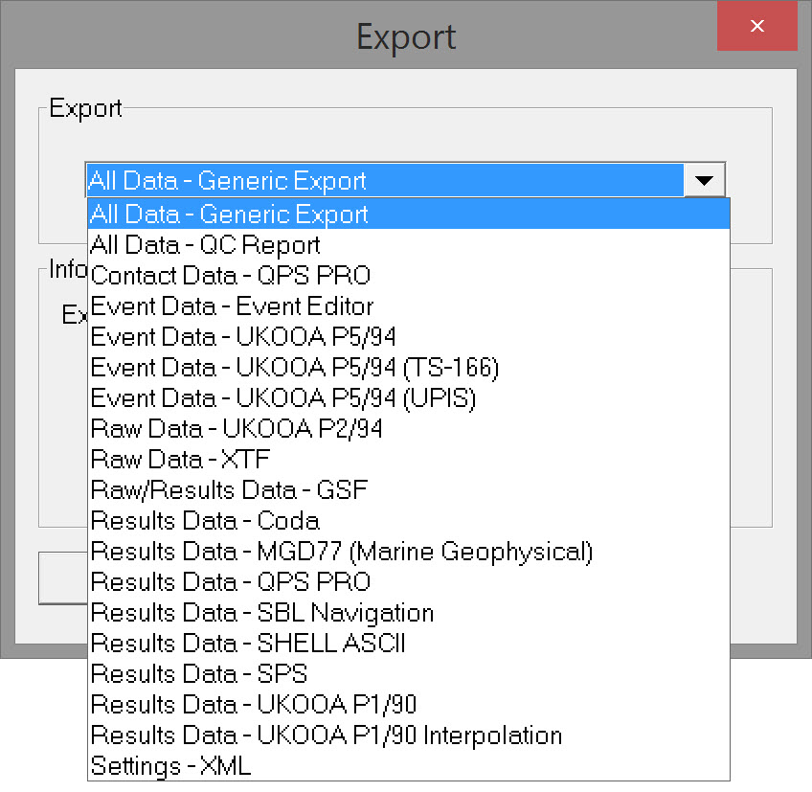Select Results Data - QPS PRO
Image resolution: width=812 pixels, height=792 pixels.
231,582
